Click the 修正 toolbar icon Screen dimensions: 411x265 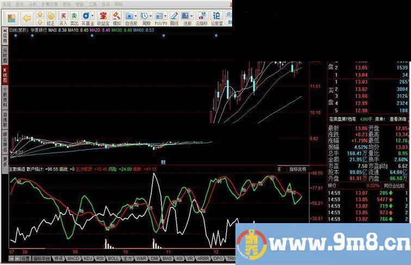pyautogui.click(x=51, y=18)
